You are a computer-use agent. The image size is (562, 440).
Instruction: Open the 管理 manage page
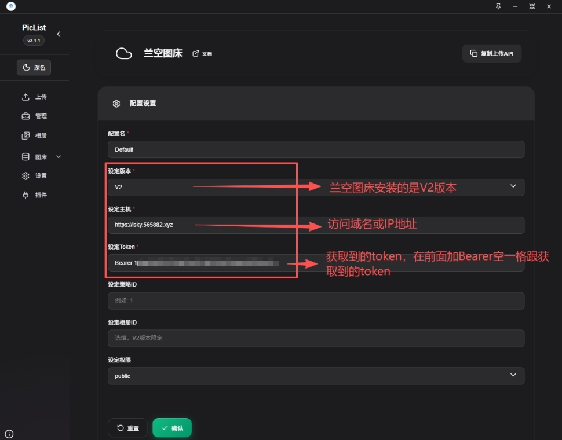pos(34,116)
